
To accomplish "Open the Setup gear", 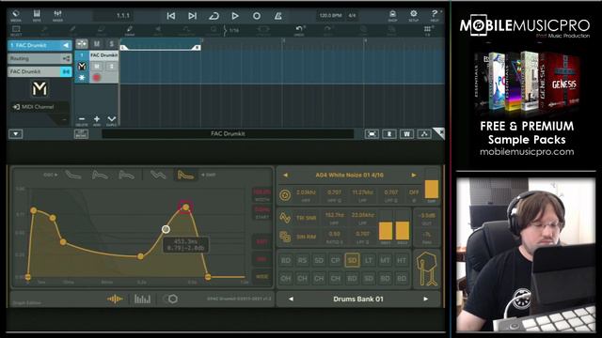I will pos(414,16).
